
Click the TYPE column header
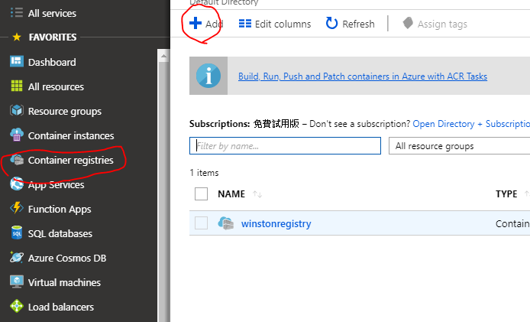coord(506,194)
